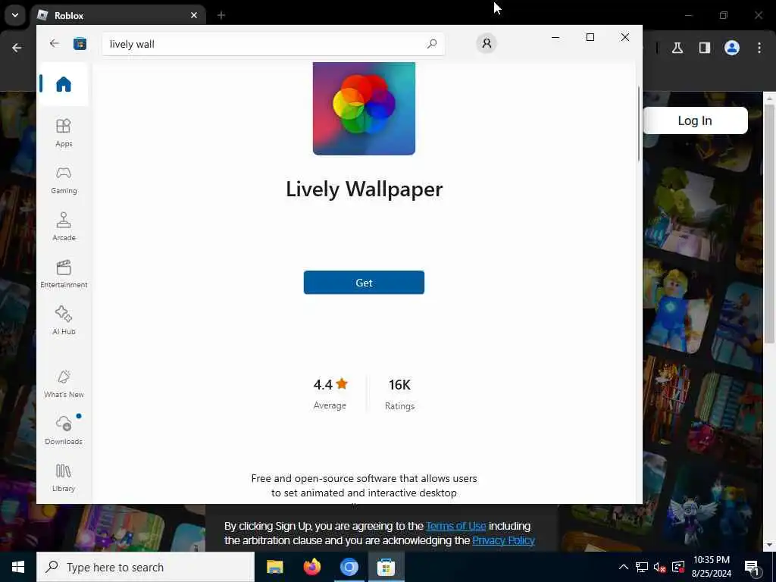Switch to Microsoft Store from the taskbar
This screenshot has width=776, height=582.
386,567
